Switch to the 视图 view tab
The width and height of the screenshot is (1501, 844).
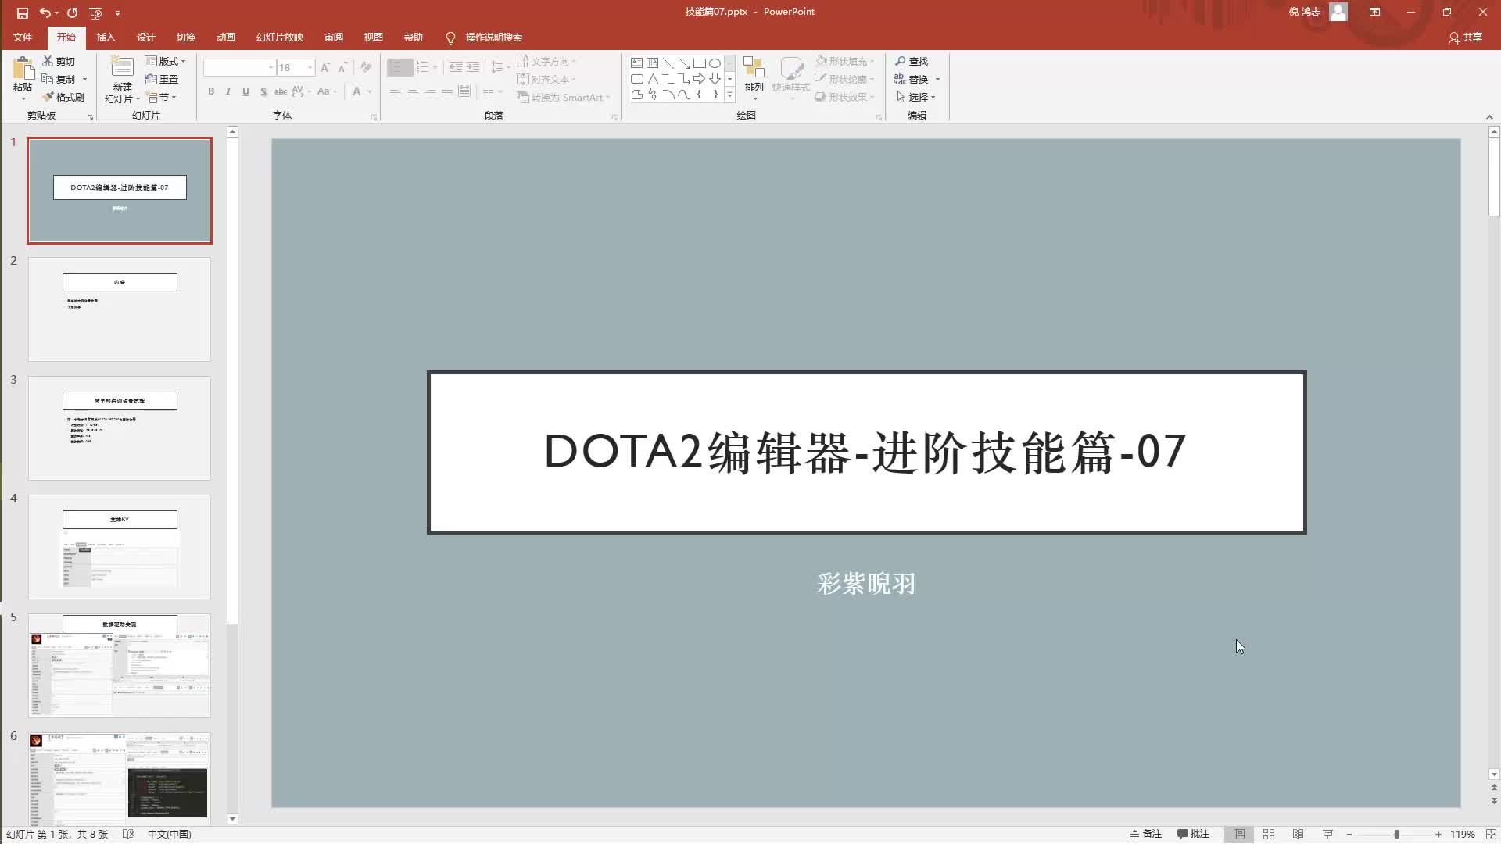pyautogui.click(x=373, y=37)
